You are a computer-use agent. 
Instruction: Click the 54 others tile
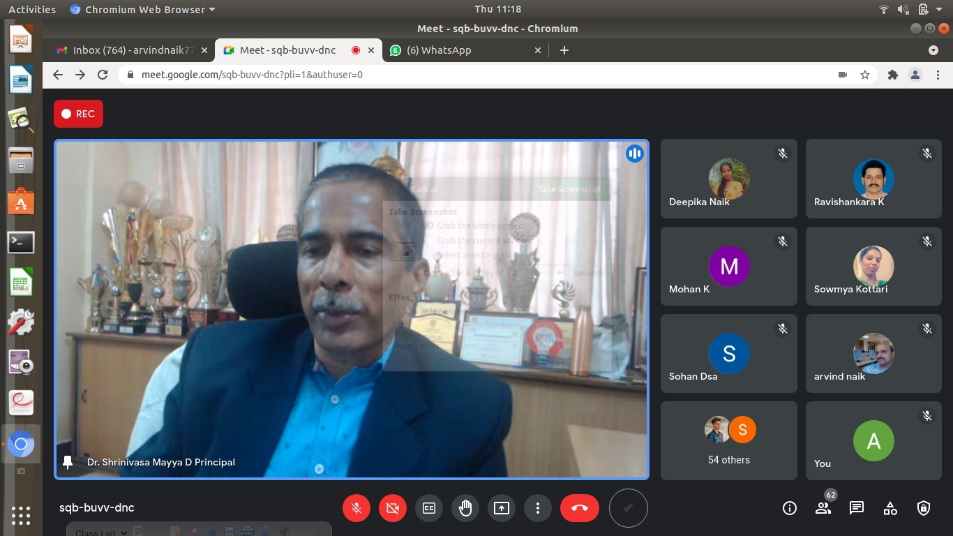pyautogui.click(x=728, y=440)
